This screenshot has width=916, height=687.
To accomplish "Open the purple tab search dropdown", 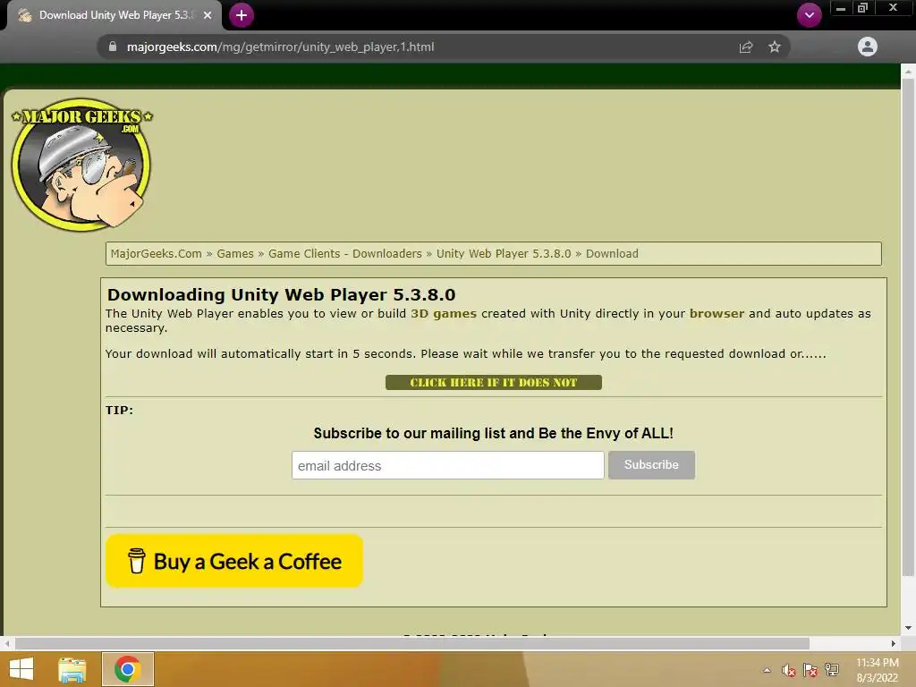I will tap(809, 15).
